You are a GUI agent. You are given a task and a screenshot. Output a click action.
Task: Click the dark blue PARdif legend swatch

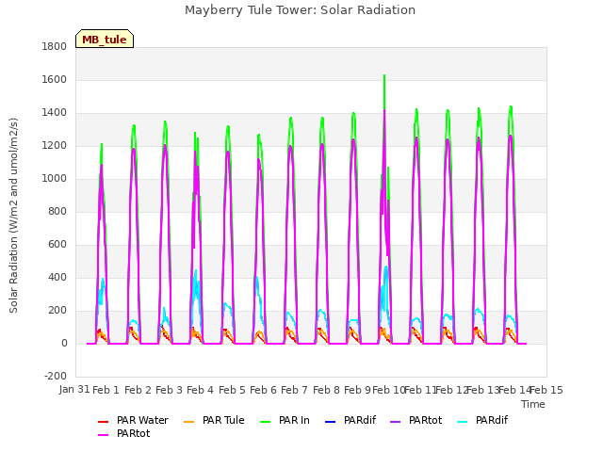pos(331,422)
